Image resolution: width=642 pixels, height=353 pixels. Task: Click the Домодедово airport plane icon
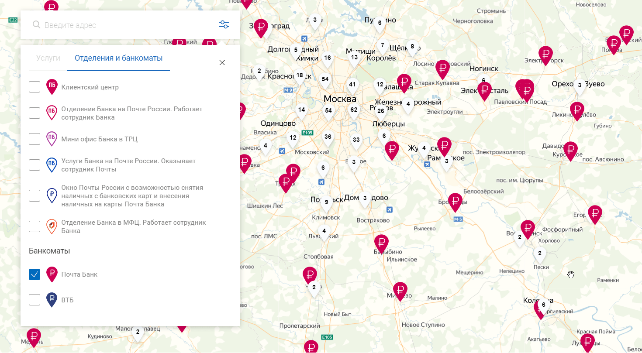click(x=390, y=210)
